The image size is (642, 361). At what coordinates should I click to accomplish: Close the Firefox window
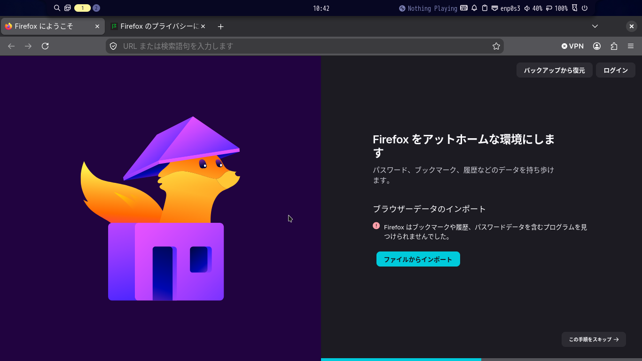pyautogui.click(x=632, y=26)
